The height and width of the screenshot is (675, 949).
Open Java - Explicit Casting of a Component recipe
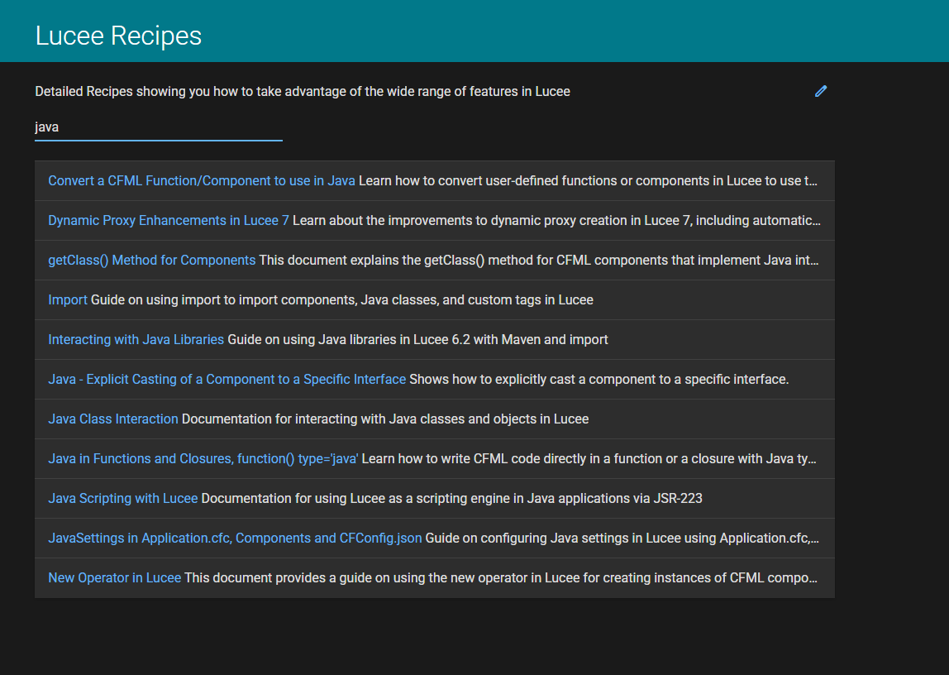[227, 379]
